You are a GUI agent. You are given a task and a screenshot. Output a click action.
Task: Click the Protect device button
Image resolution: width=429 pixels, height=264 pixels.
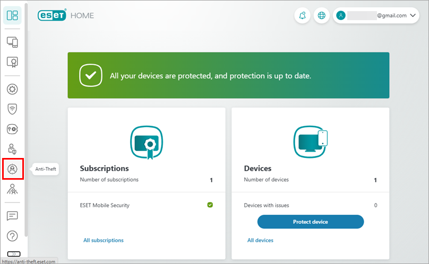coord(311,222)
